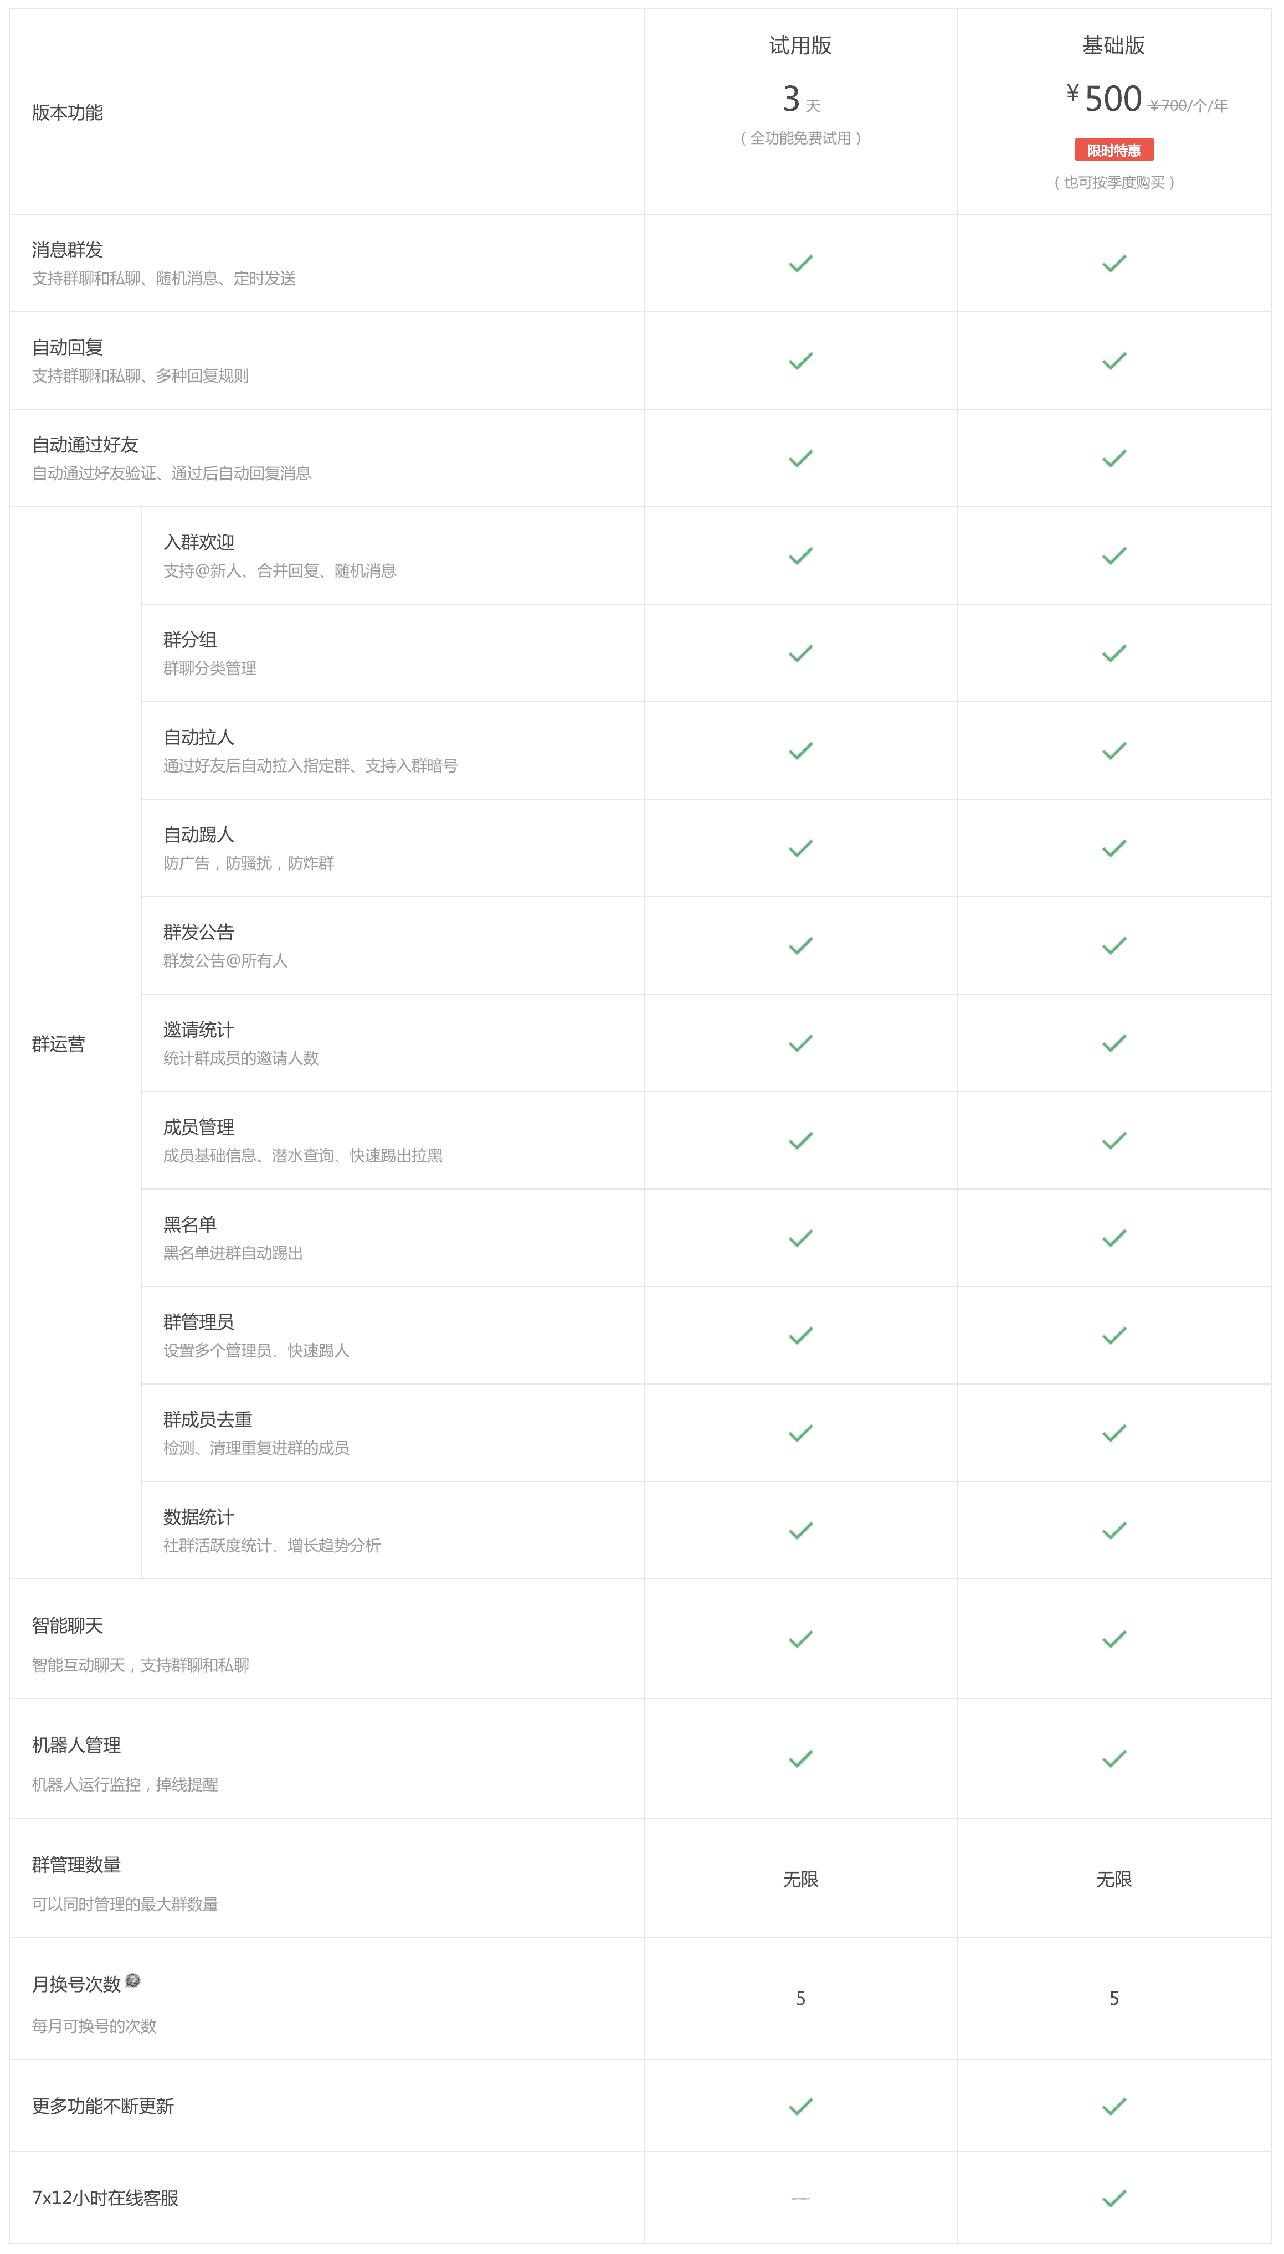1284x2254 pixels.
Task: Click 基础版 checkmark for 自动踢人
Action: [x=1114, y=849]
